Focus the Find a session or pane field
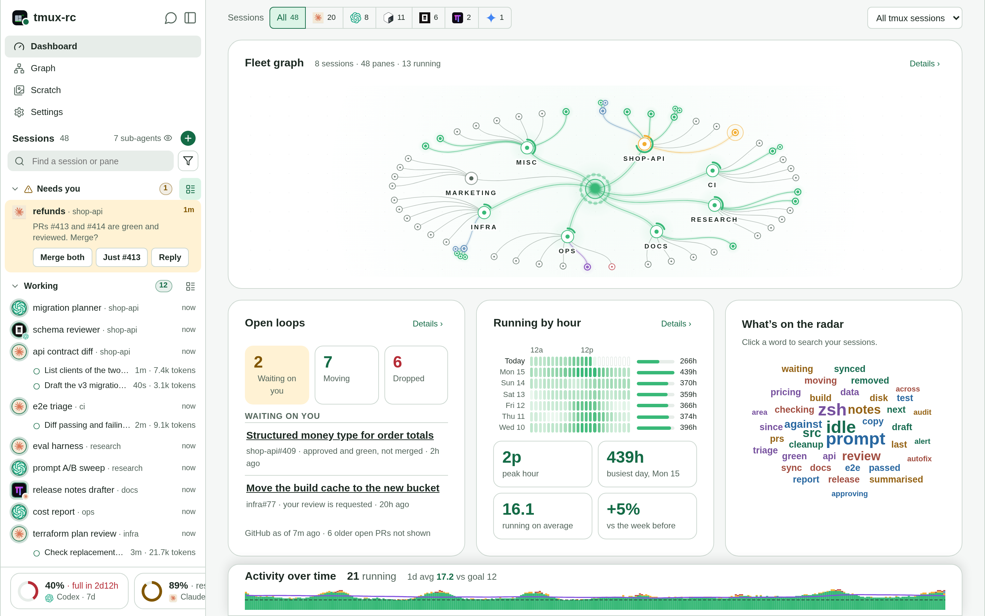This screenshot has height=616, width=985. click(90, 161)
